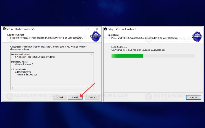Click the setup app icon in Ready to Install title bar
The width and height of the screenshot is (205, 128).
point(4,29)
